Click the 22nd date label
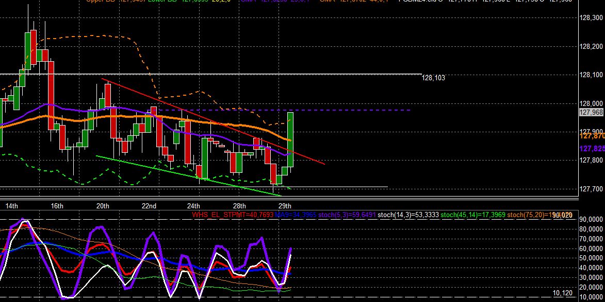This screenshot has height=302, width=605. click(x=149, y=206)
